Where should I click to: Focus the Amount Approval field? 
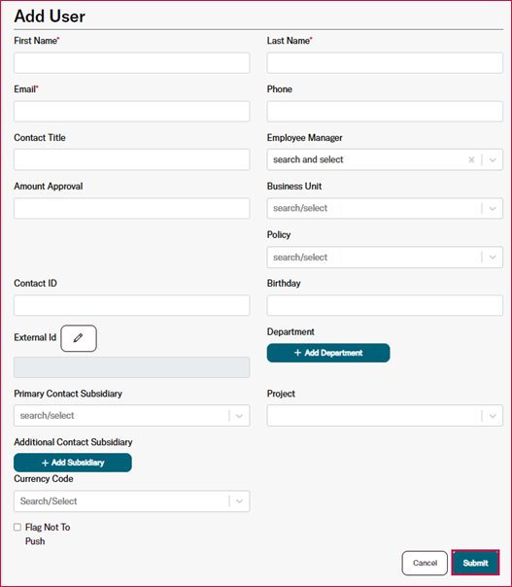[132, 208]
